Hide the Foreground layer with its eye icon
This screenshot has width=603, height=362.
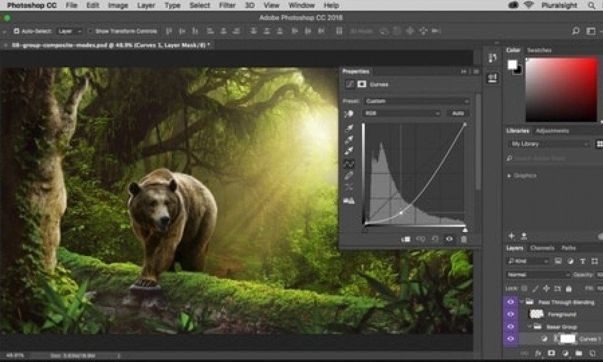pyautogui.click(x=511, y=314)
